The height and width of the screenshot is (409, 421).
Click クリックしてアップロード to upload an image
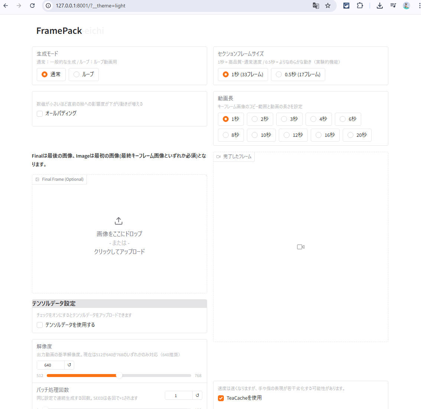[x=119, y=252]
